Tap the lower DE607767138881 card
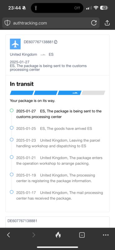 click(57, 222)
